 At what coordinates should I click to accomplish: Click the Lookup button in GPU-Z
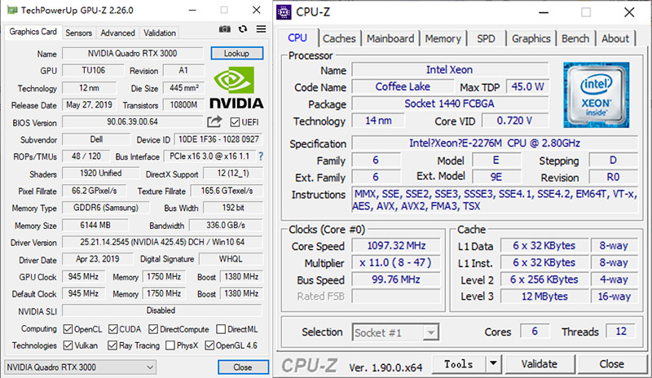pos(236,53)
